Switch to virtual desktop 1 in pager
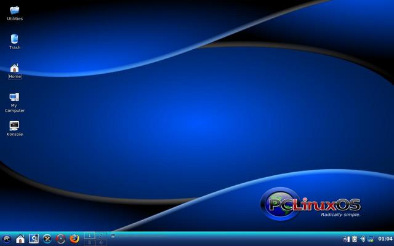 tap(90, 235)
